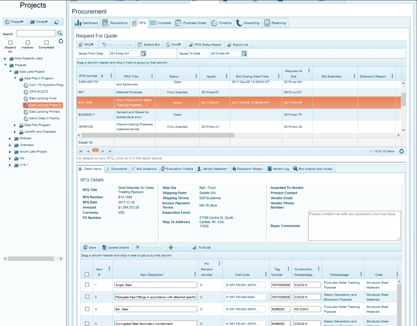Select the checkbox for item 1, Angle Steel

pos(87,284)
